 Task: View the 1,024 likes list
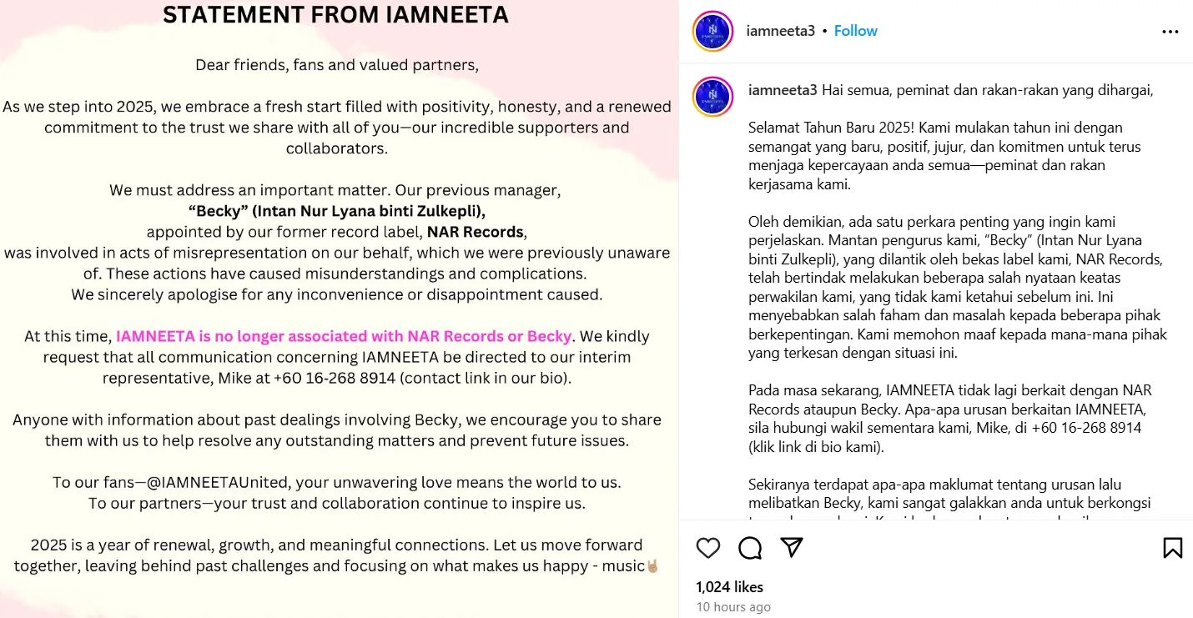(x=729, y=587)
